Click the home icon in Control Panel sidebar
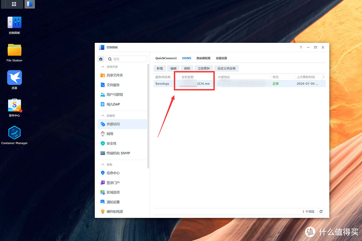The width and height of the screenshot is (362, 241). (x=101, y=59)
